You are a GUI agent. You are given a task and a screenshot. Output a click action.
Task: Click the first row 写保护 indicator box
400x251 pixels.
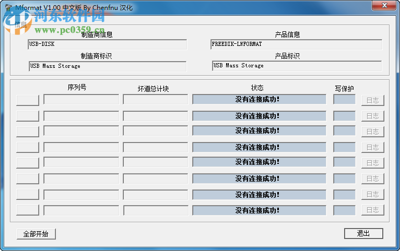(345, 99)
